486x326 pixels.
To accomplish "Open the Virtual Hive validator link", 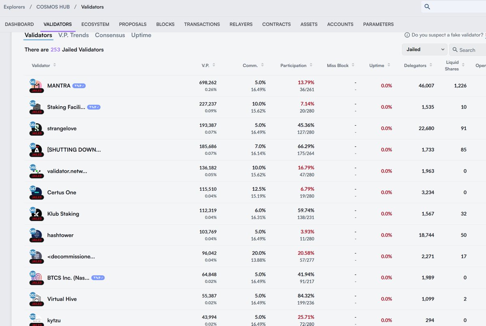I will pyautogui.click(x=62, y=299).
